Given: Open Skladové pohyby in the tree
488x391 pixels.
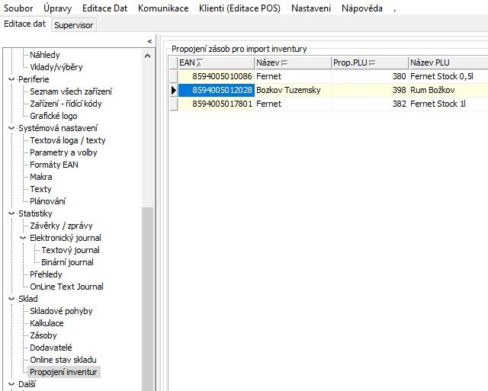Looking at the screenshot, I should pyautogui.click(x=61, y=311).
